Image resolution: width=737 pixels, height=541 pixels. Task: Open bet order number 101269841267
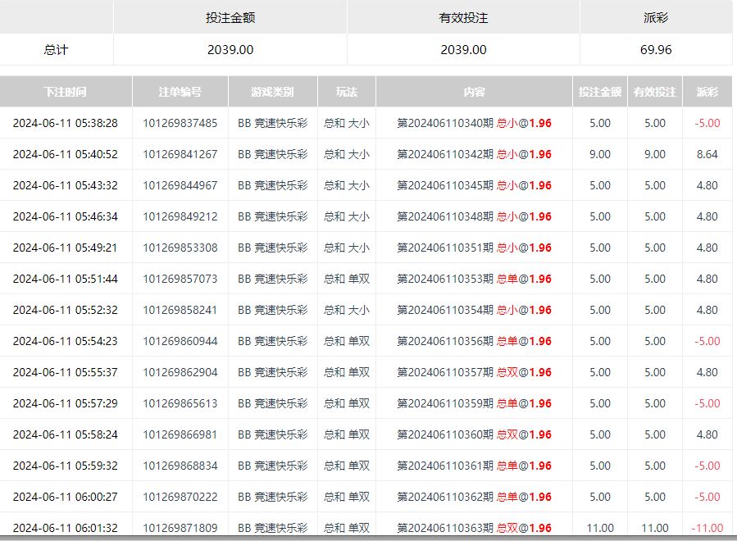(180, 154)
